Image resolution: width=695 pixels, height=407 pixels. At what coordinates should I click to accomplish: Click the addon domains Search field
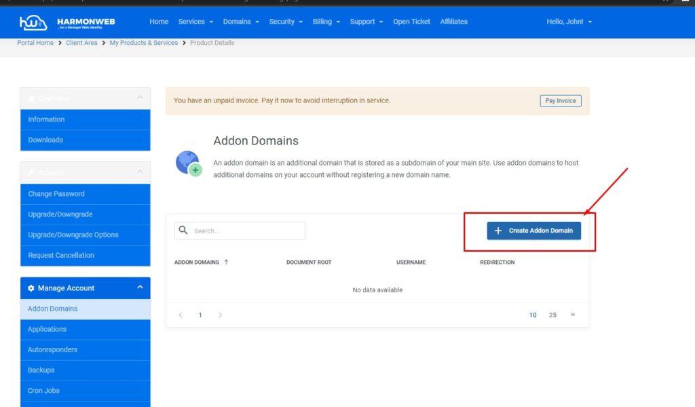[246, 231]
